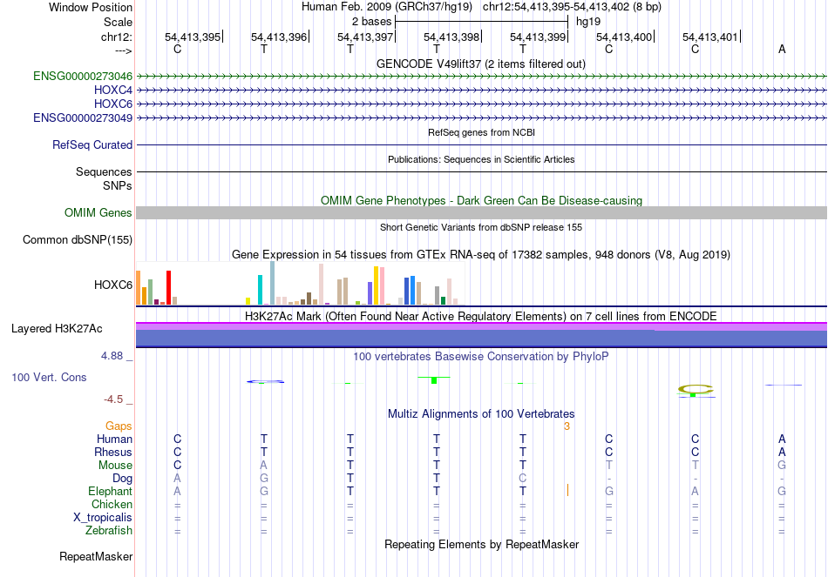Click the -4.5 conservation scale value
Screen dimensions: 828x577
click(x=113, y=399)
